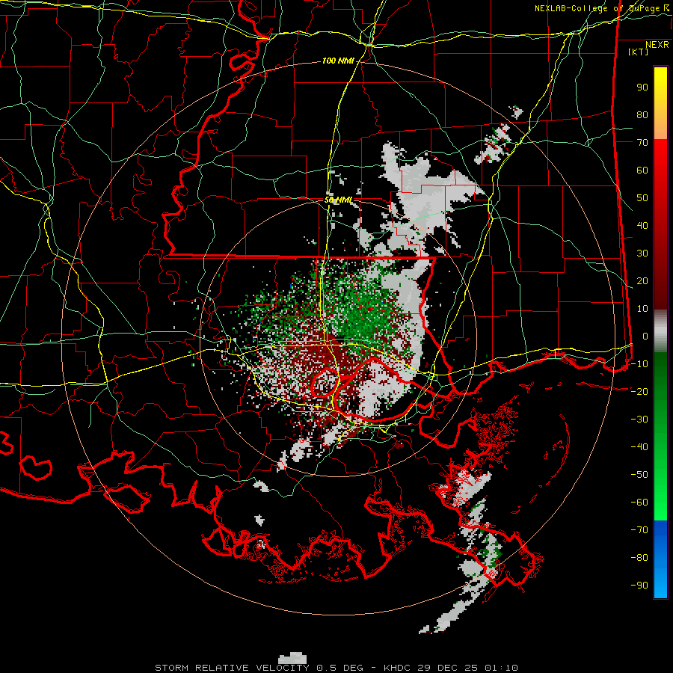Click the -20 value on the velocity scale
Image resolution: width=673 pixels, height=673 pixels.
[639, 391]
